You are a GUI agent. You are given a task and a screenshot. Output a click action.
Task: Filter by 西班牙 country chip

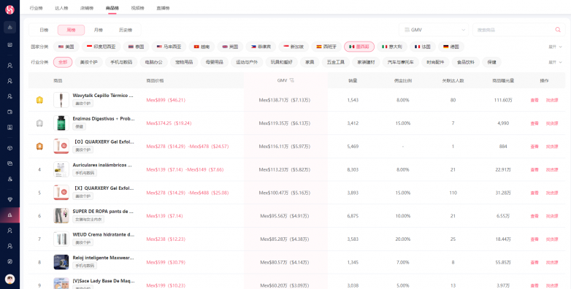pyautogui.click(x=326, y=47)
